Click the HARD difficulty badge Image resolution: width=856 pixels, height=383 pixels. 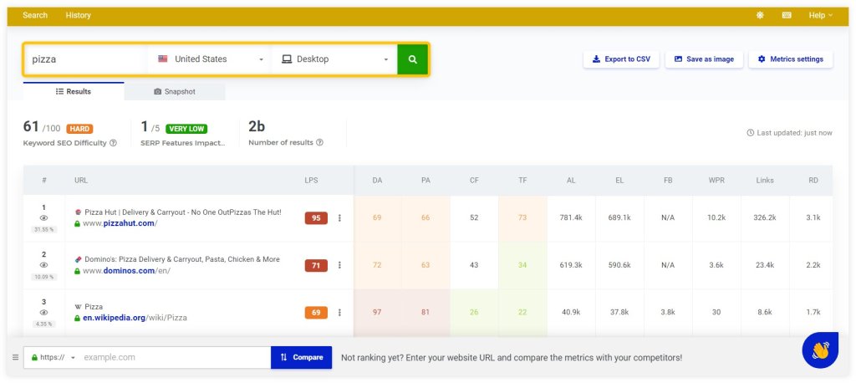pyautogui.click(x=79, y=129)
